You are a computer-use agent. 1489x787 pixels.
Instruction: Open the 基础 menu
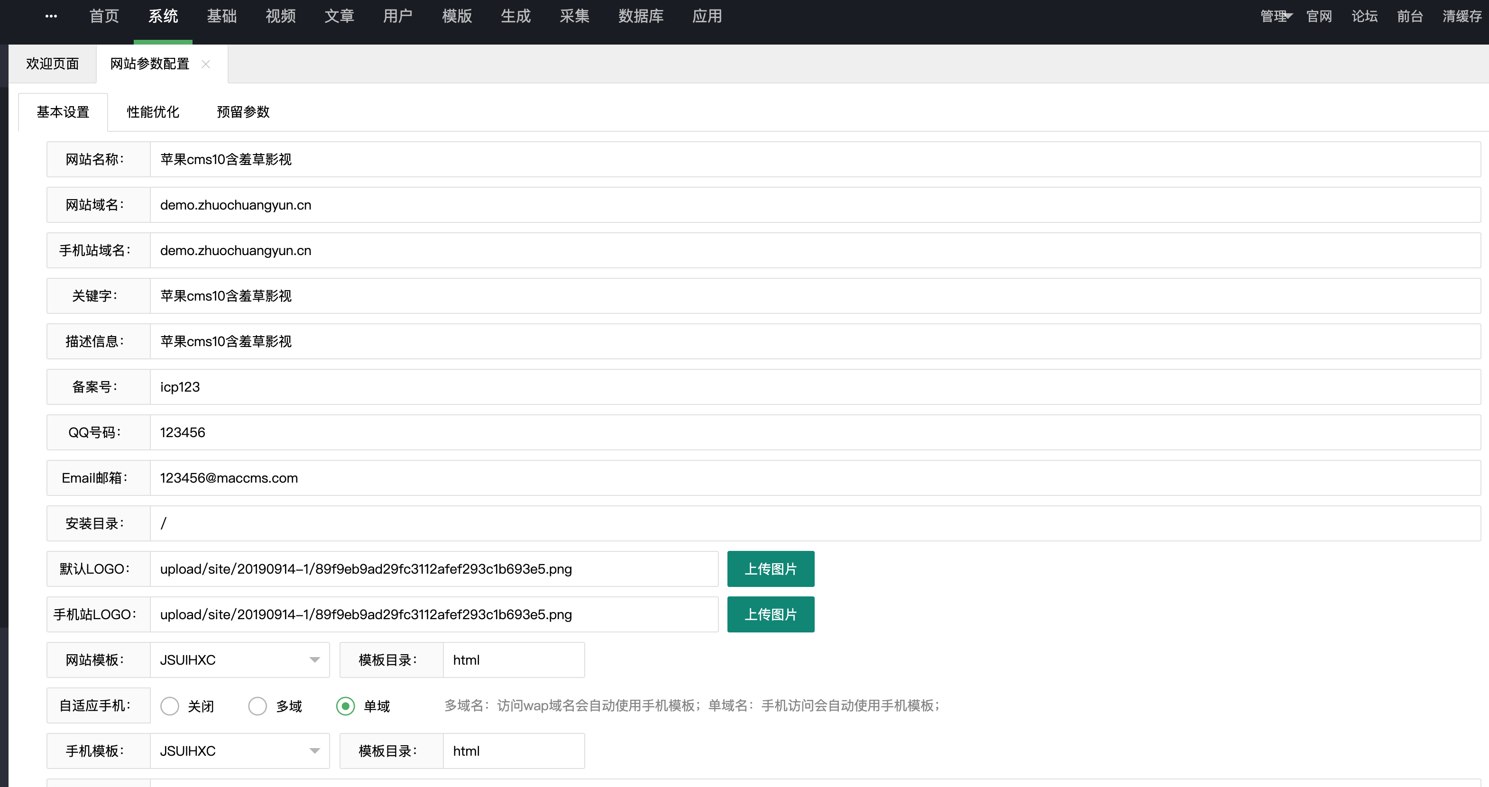[222, 16]
